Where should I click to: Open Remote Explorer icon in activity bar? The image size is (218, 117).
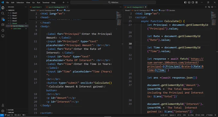point(3,36)
